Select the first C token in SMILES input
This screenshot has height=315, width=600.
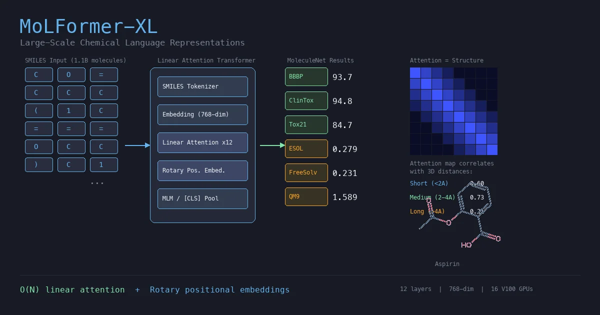(x=39, y=74)
